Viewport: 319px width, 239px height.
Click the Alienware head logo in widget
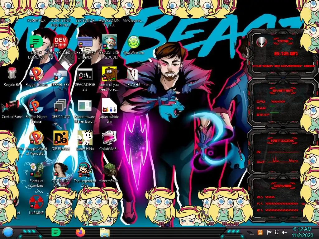[261, 42]
